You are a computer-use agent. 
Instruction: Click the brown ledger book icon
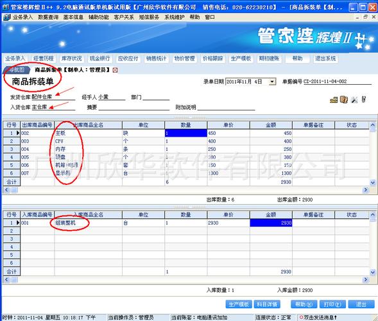[x=344, y=100]
